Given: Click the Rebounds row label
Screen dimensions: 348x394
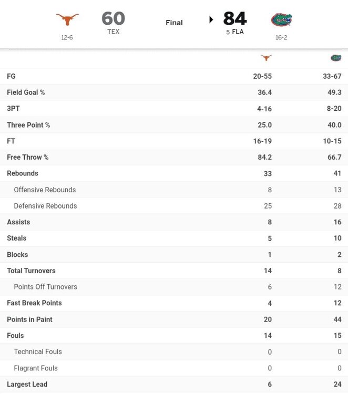Looking at the screenshot, I should (x=23, y=173).
